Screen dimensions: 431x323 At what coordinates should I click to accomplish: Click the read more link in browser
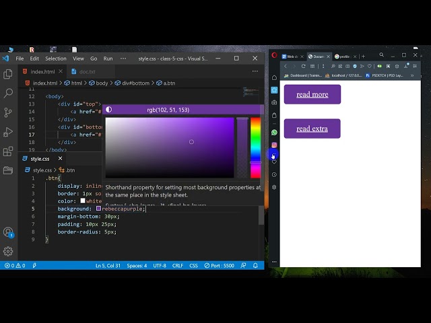click(312, 94)
